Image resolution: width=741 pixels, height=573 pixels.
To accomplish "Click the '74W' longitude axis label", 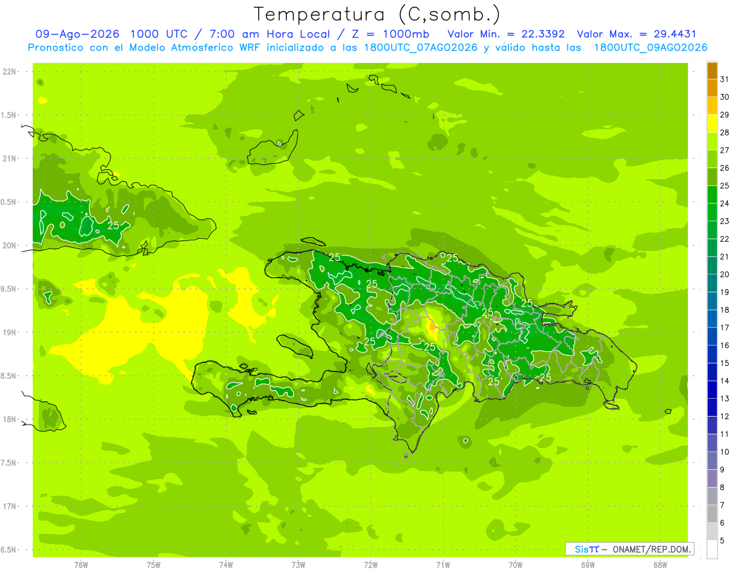I will click(x=226, y=564).
